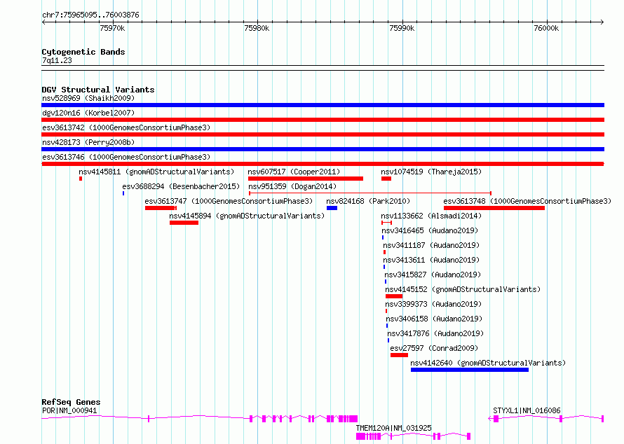Click esv3688294 (Besenbacher2015) label
The image size is (624, 444).
pos(181,186)
